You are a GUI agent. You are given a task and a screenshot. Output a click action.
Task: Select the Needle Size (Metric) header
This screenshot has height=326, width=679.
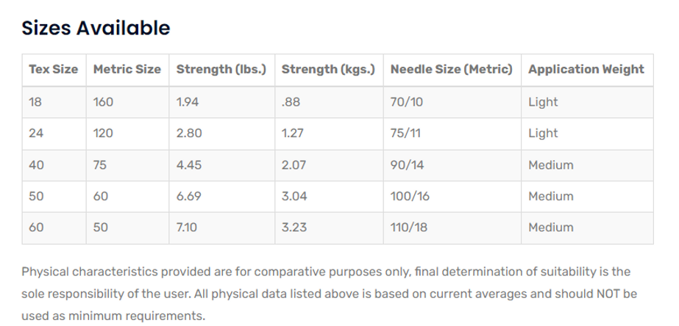(451, 70)
